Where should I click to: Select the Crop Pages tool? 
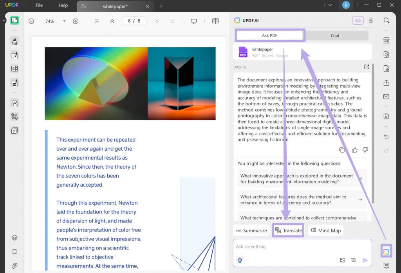point(14,116)
